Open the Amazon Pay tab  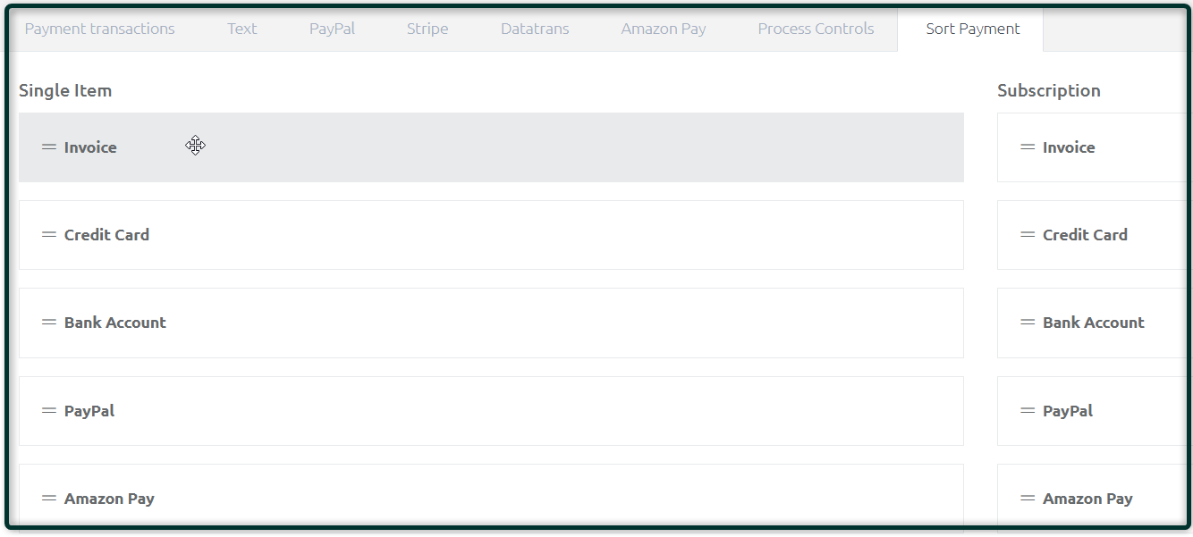click(x=663, y=29)
